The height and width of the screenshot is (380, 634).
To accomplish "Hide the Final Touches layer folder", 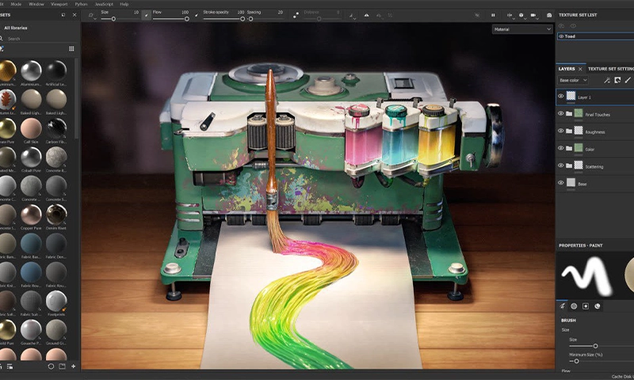I will point(561,114).
